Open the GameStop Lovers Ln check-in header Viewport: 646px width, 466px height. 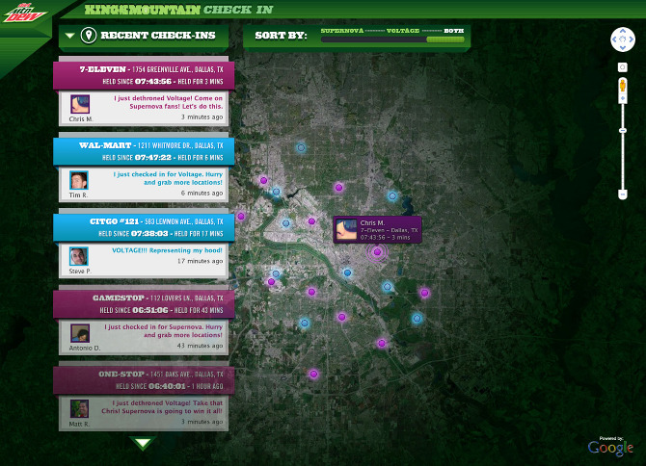pyautogui.click(x=144, y=304)
